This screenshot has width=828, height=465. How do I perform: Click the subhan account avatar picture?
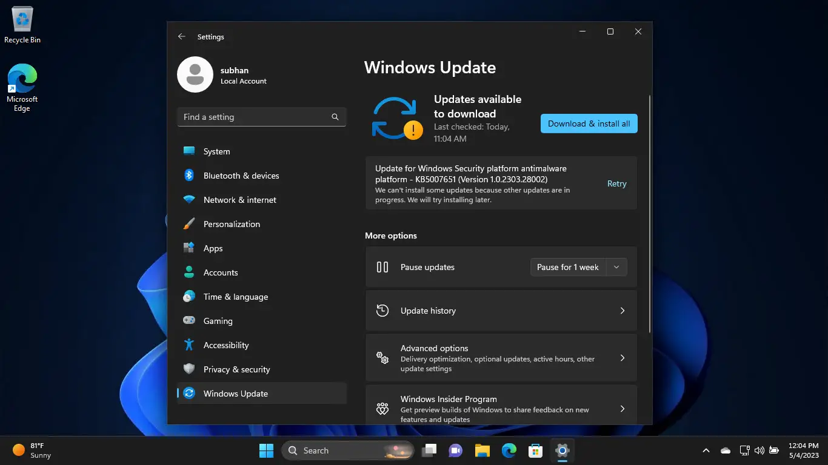tap(195, 74)
